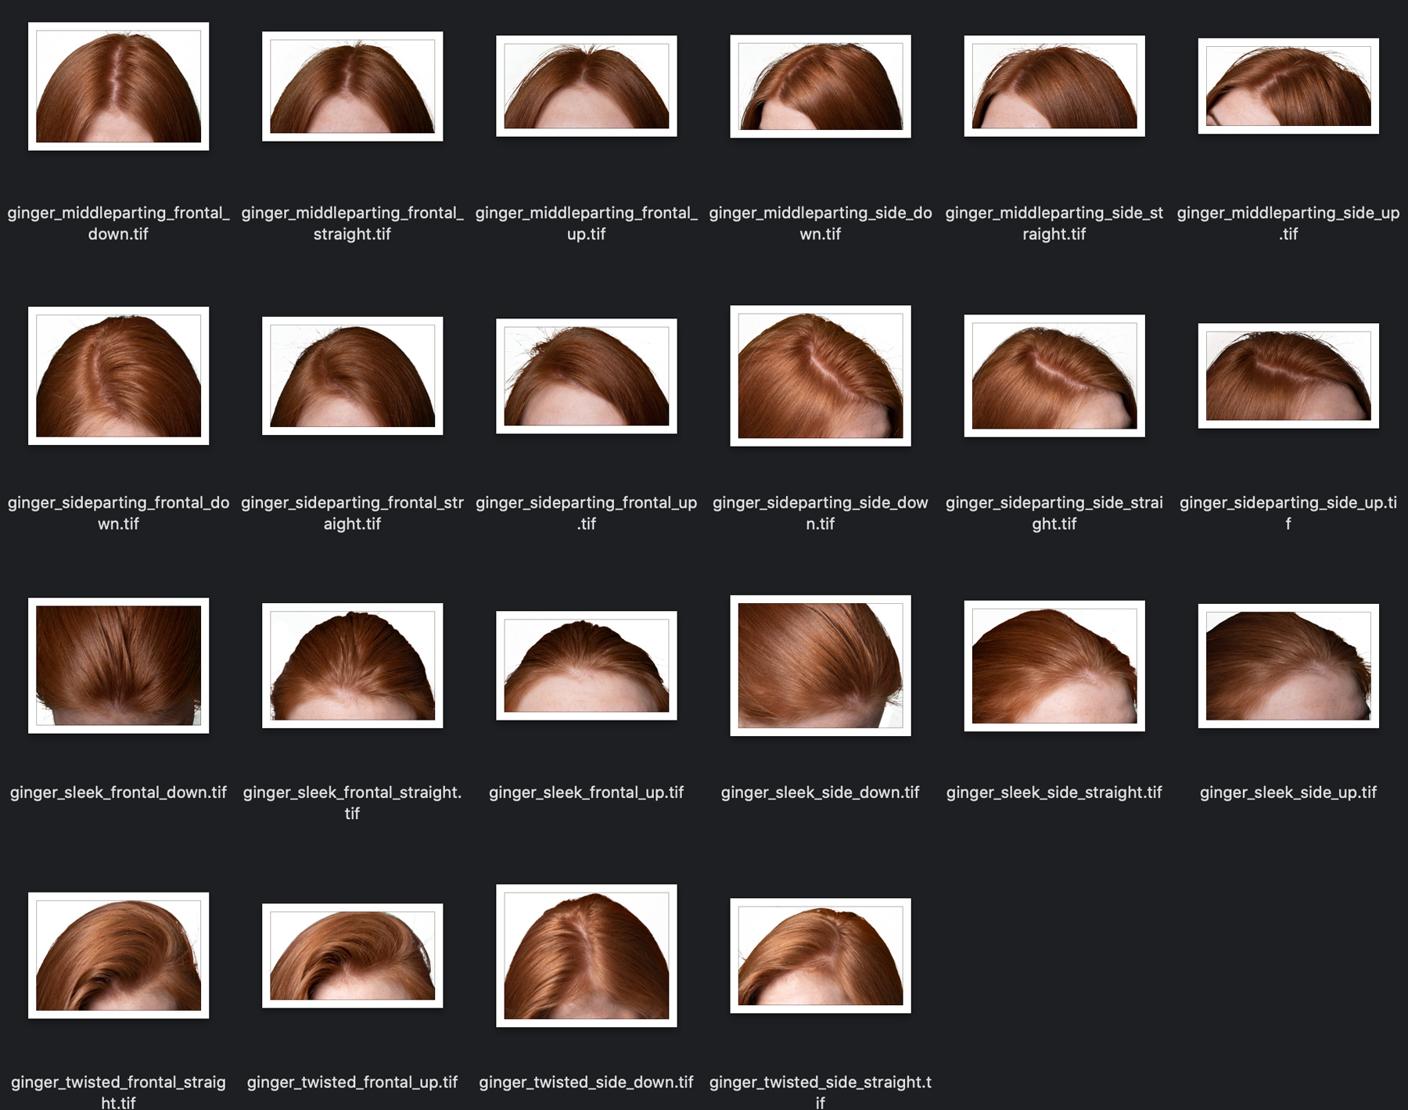Select the ginger_middleparting_side_straight.tif thumbnail
The image size is (1408, 1110).
coord(1054,86)
